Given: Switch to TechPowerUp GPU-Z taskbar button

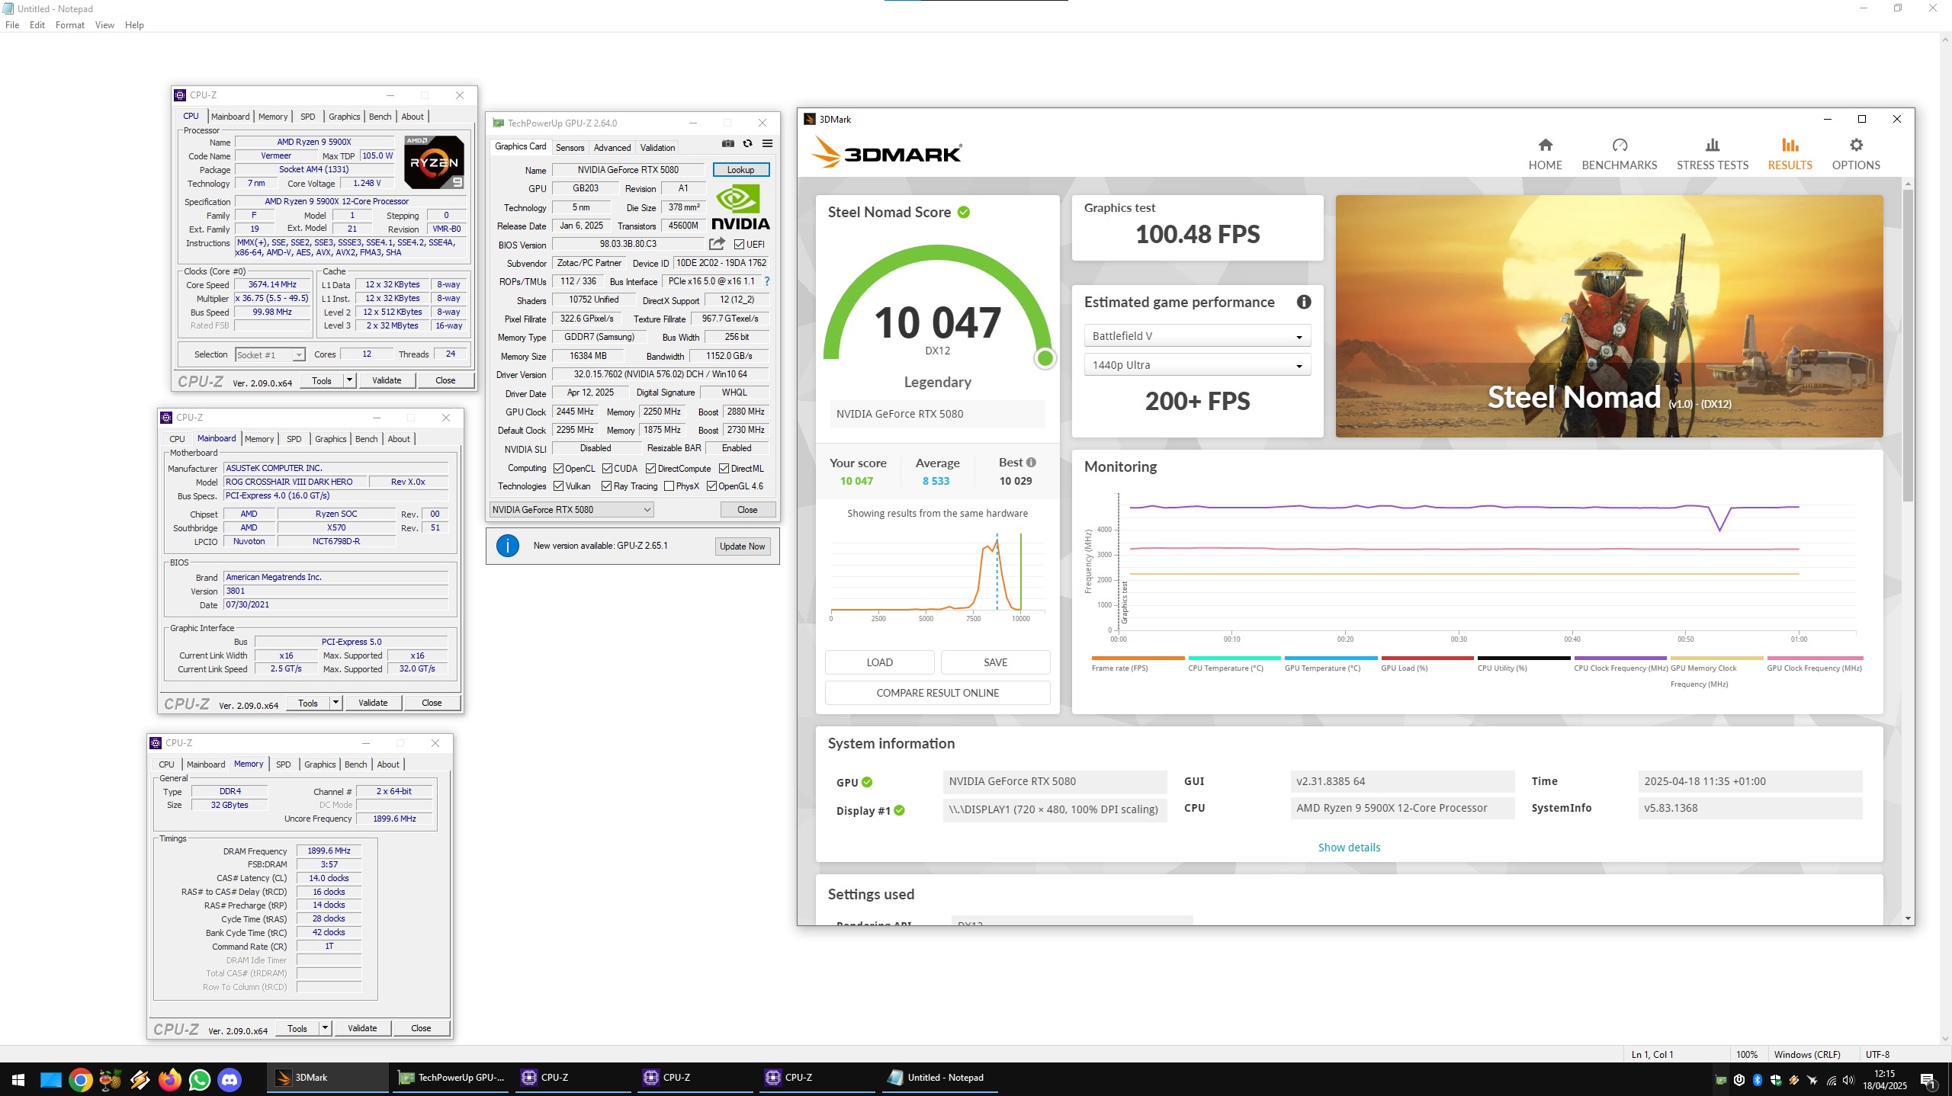Looking at the screenshot, I should [x=451, y=1078].
